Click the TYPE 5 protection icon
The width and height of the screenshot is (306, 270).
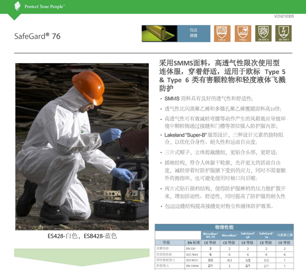(x=222, y=33)
